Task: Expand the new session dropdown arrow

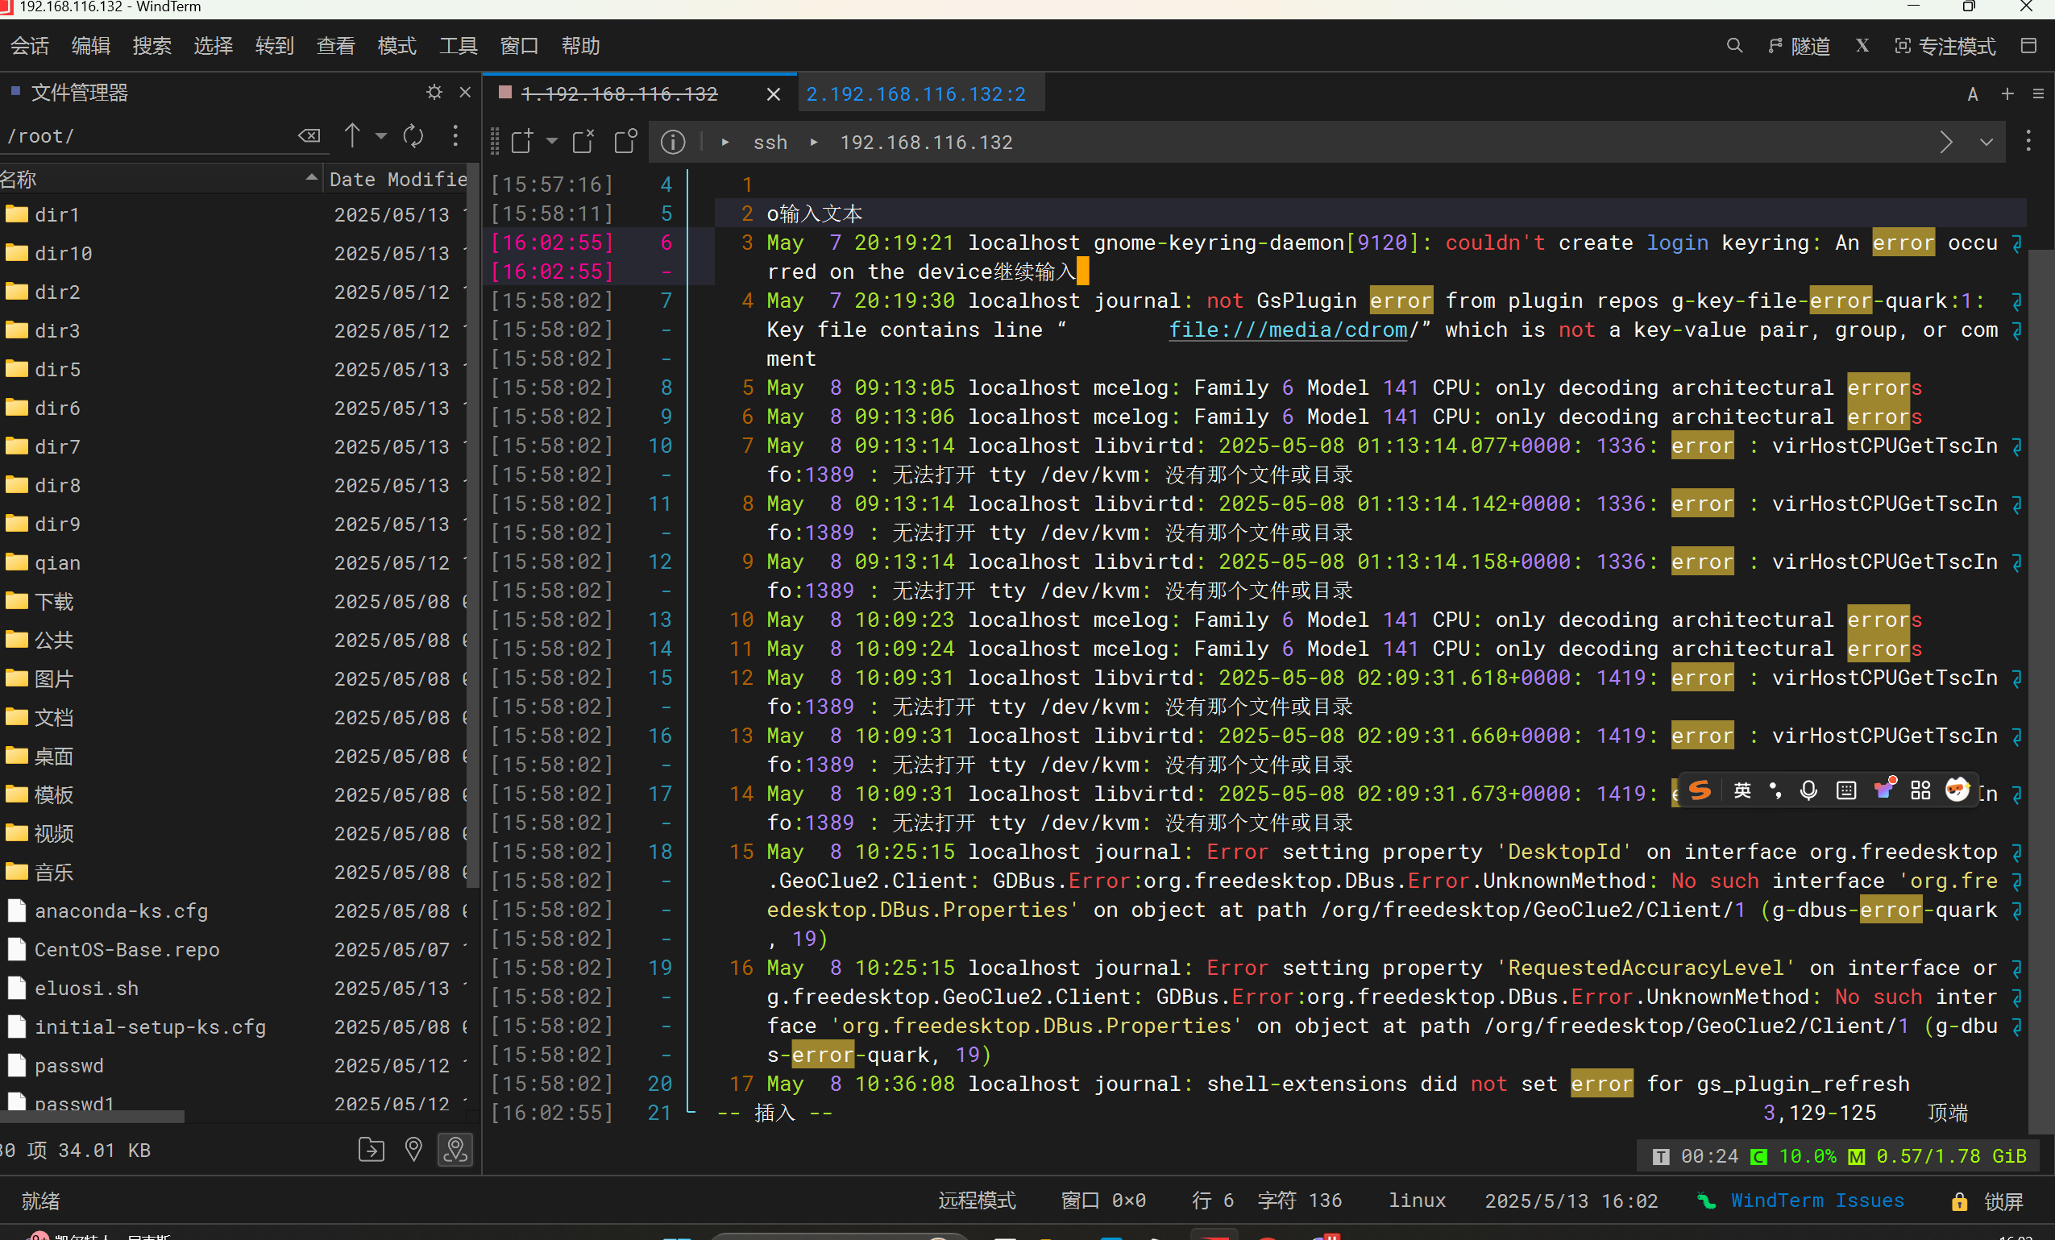Action: 551,142
